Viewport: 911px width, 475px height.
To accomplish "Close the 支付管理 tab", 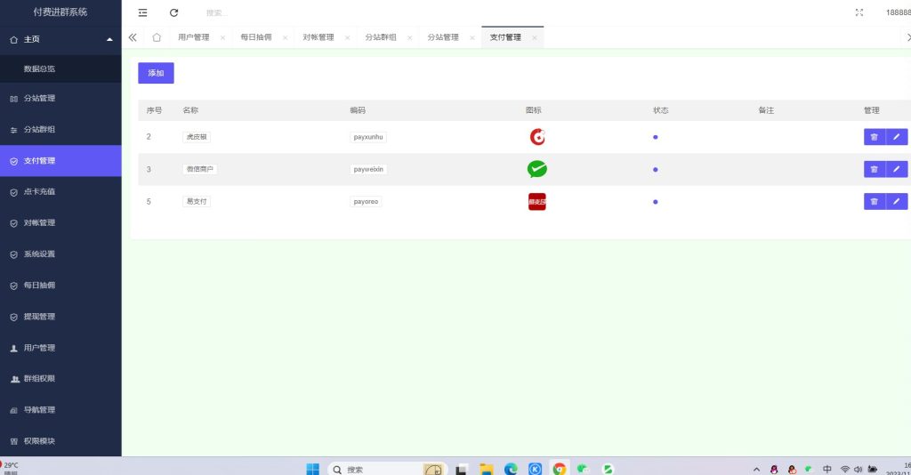I will [534, 37].
